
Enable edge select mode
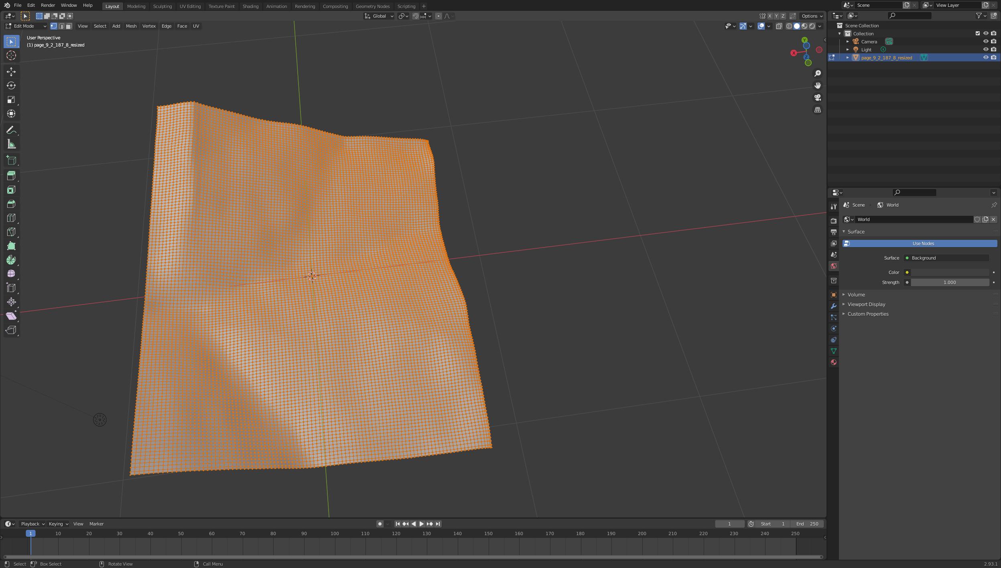61,26
